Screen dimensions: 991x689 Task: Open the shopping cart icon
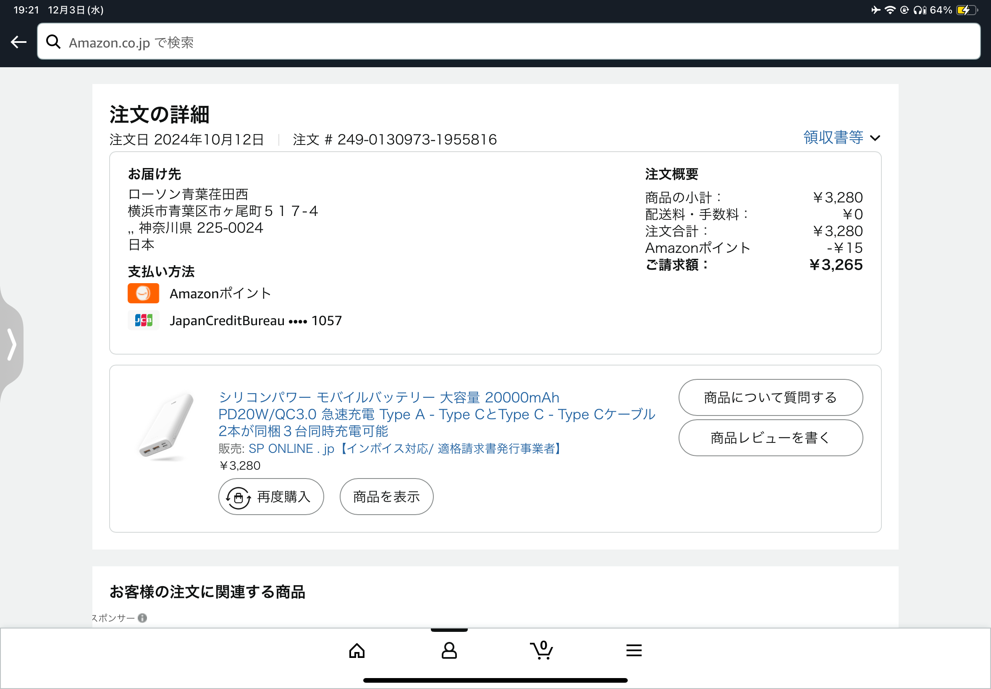pyautogui.click(x=541, y=651)
